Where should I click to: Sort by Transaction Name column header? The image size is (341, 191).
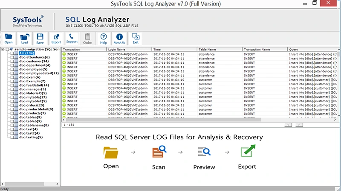pos(265,49)
